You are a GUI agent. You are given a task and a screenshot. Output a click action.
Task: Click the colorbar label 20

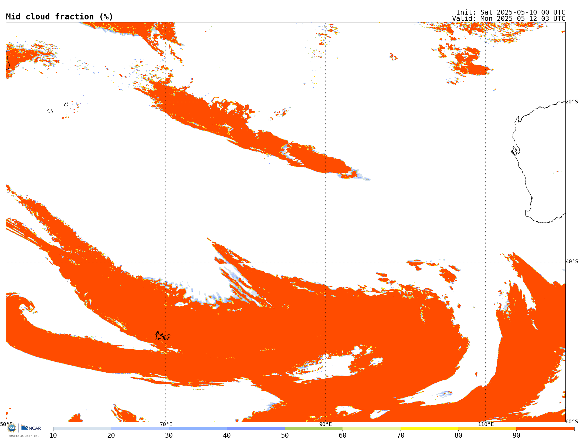point(111,435)
